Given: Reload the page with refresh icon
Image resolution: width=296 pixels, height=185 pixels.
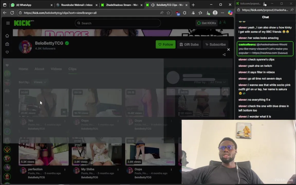Looking at the screenshot, I should (x=12, y=13).
